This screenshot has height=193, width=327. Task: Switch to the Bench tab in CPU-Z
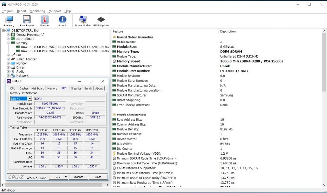[88, 88]
